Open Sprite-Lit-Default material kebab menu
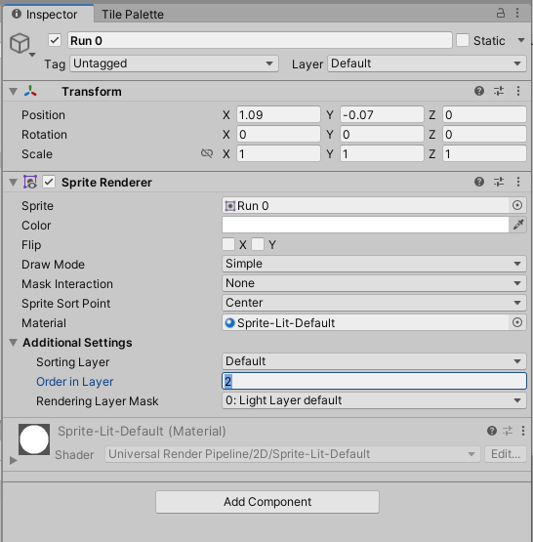The width and height of the screenshot is (533, 542). click(523, 431)
